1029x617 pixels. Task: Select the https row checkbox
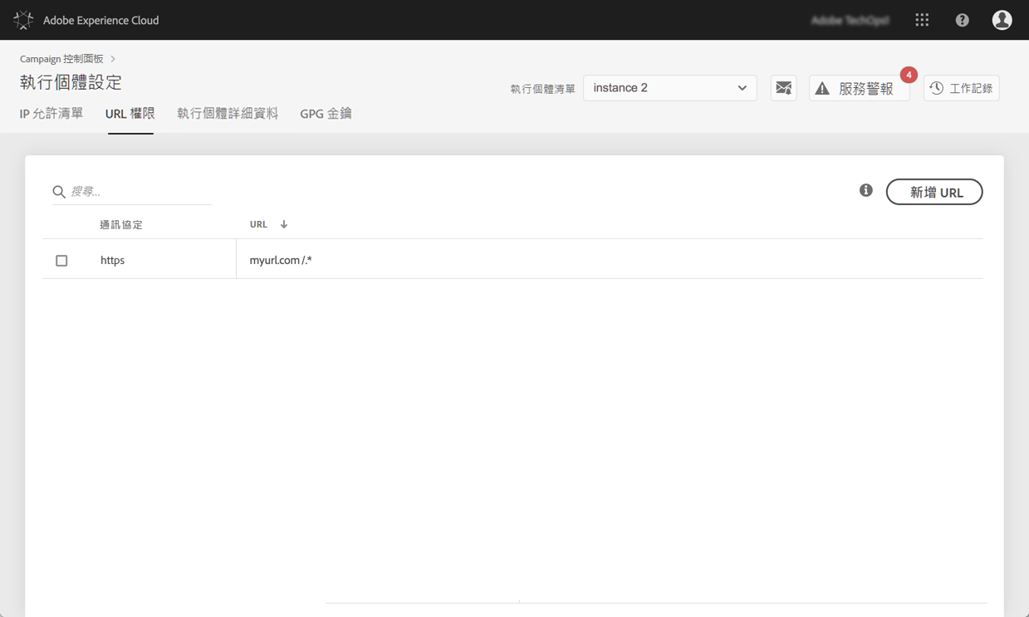coord(61,260)
